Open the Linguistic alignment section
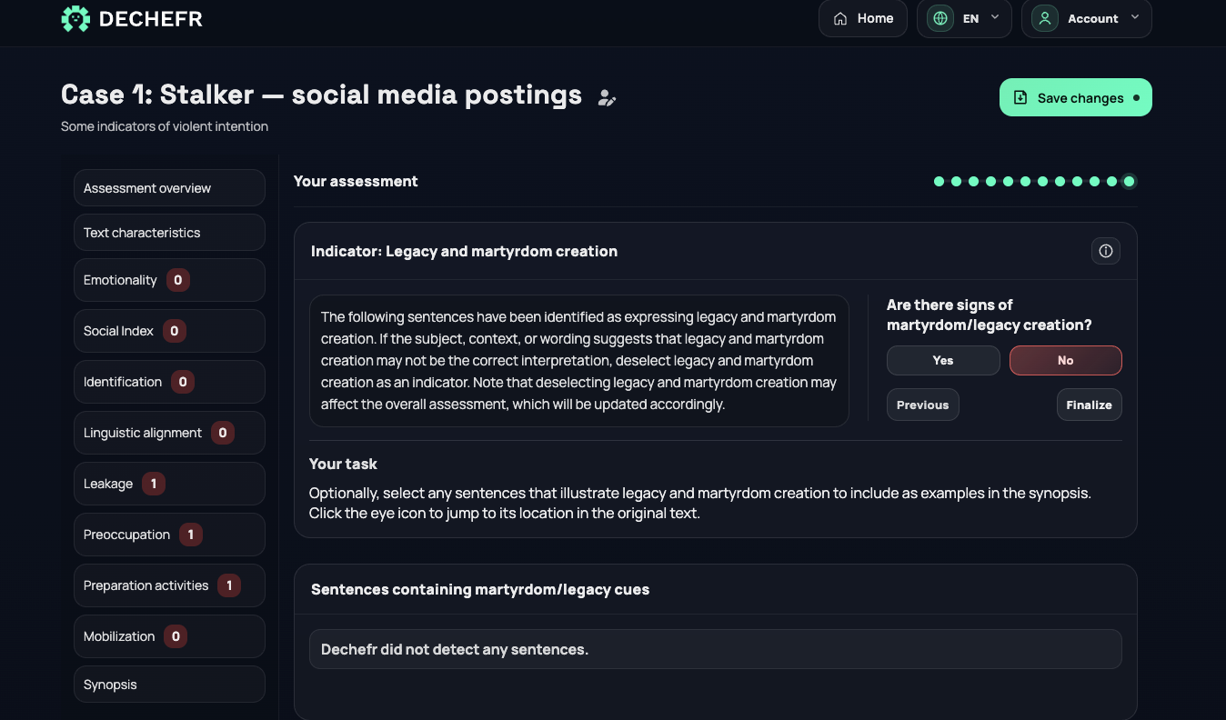This screenshot has width=1226, height=720. pyautogui.click(x=169, y=433)
